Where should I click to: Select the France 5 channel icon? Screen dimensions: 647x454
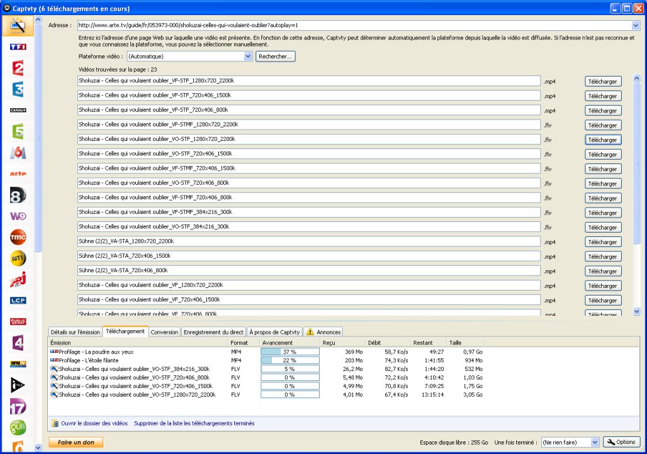coord(18,131)
